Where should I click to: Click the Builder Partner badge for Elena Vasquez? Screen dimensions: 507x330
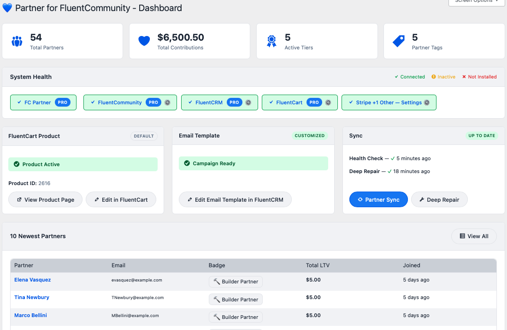click(236, 282)
